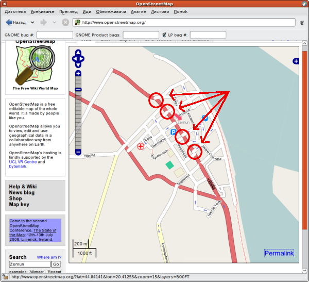
Task: Open the Алатке menu
Action: point(139,12)
